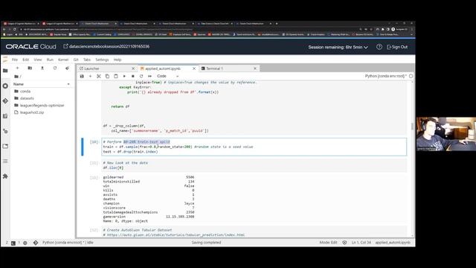Open the open-tabs sidebar icon
This screenshot has height=268, width=476.
[5, 146]
